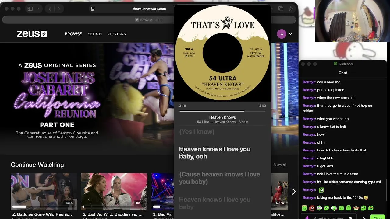Click the View all link
390x219 pixels.
280,165
